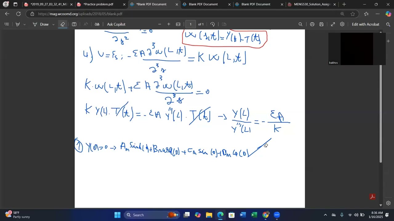Open the taskbar microphone indicator

pyautogui.click(x=342, y=215)
